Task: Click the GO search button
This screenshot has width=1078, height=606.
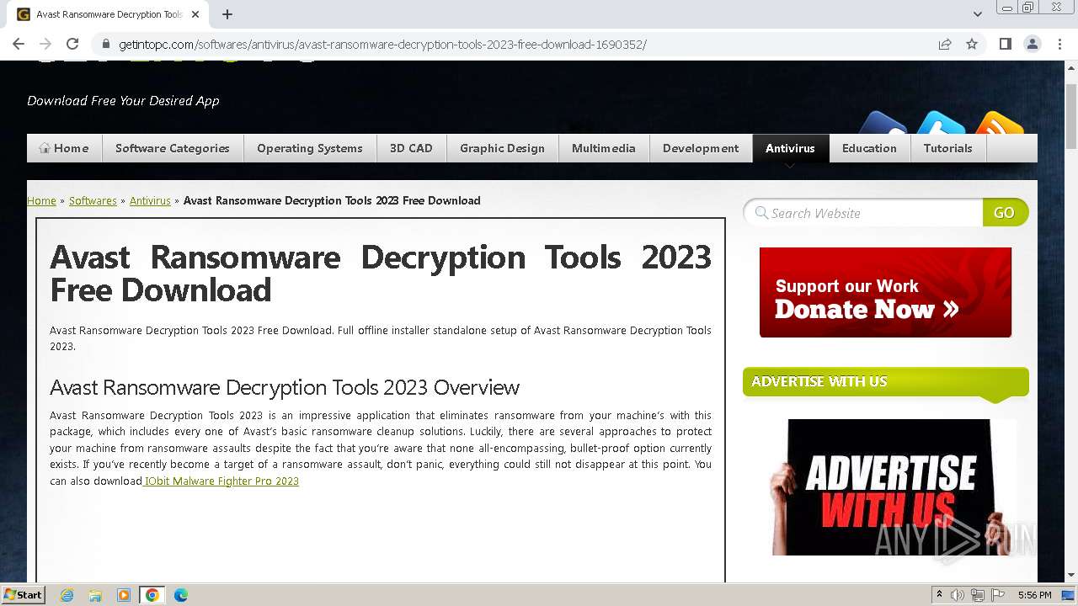Action: coord(1005,213)
